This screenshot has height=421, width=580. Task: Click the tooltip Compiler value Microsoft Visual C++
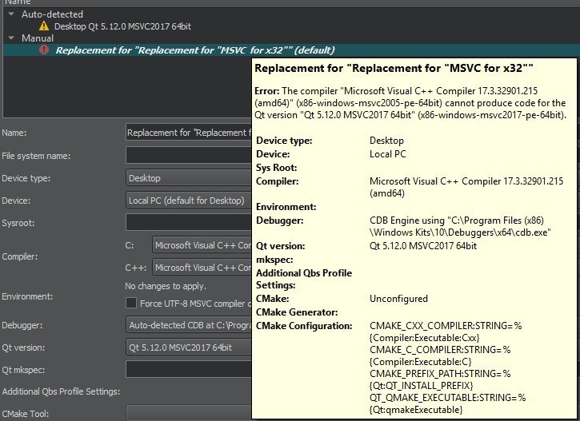466,187
